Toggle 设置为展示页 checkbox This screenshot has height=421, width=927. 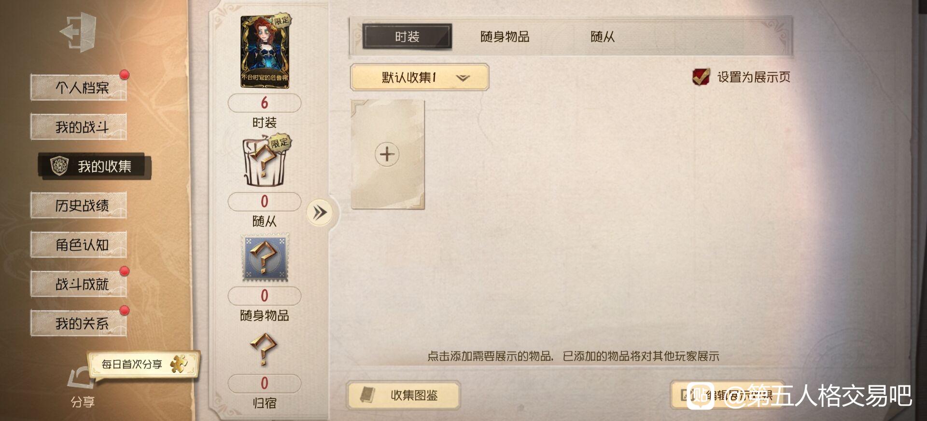point(701,77)
